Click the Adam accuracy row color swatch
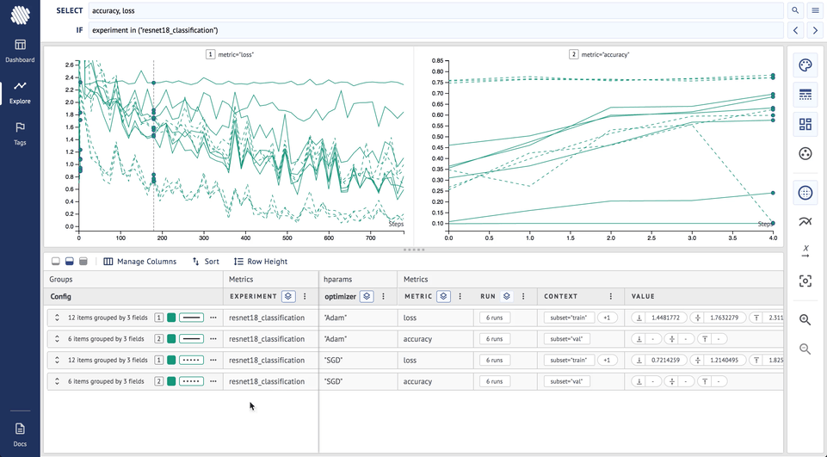Screen dimensions: 827x457 point(171,339)
